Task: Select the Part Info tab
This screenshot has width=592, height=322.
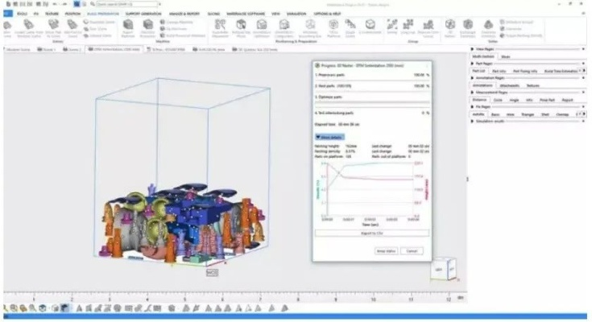Action: [x=499, y=71]
